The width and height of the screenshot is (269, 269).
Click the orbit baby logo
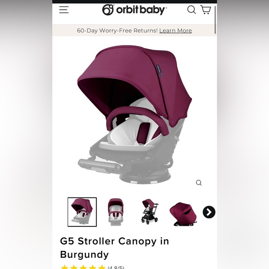134,10
